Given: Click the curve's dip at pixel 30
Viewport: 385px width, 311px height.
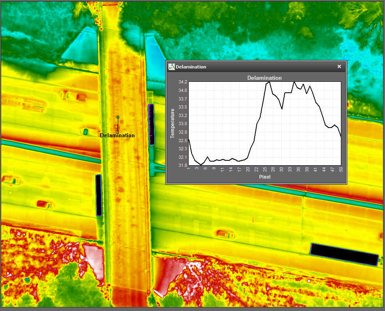Looking at the screenshot, I should tap(282, 108).
